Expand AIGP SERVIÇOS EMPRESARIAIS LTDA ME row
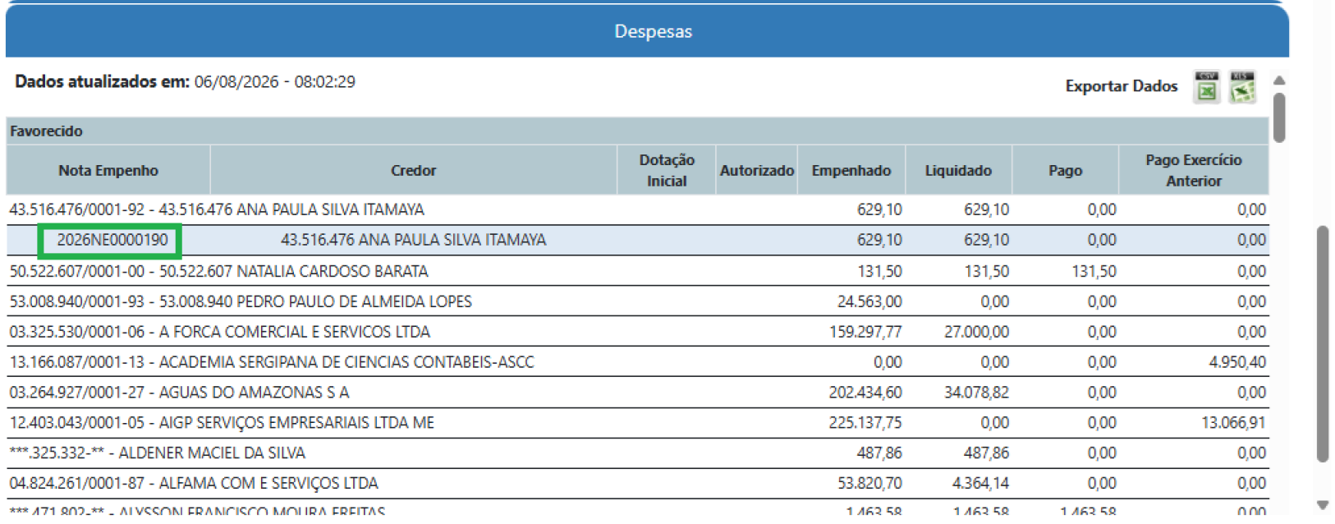1335x524 pixels. (638, 423)
